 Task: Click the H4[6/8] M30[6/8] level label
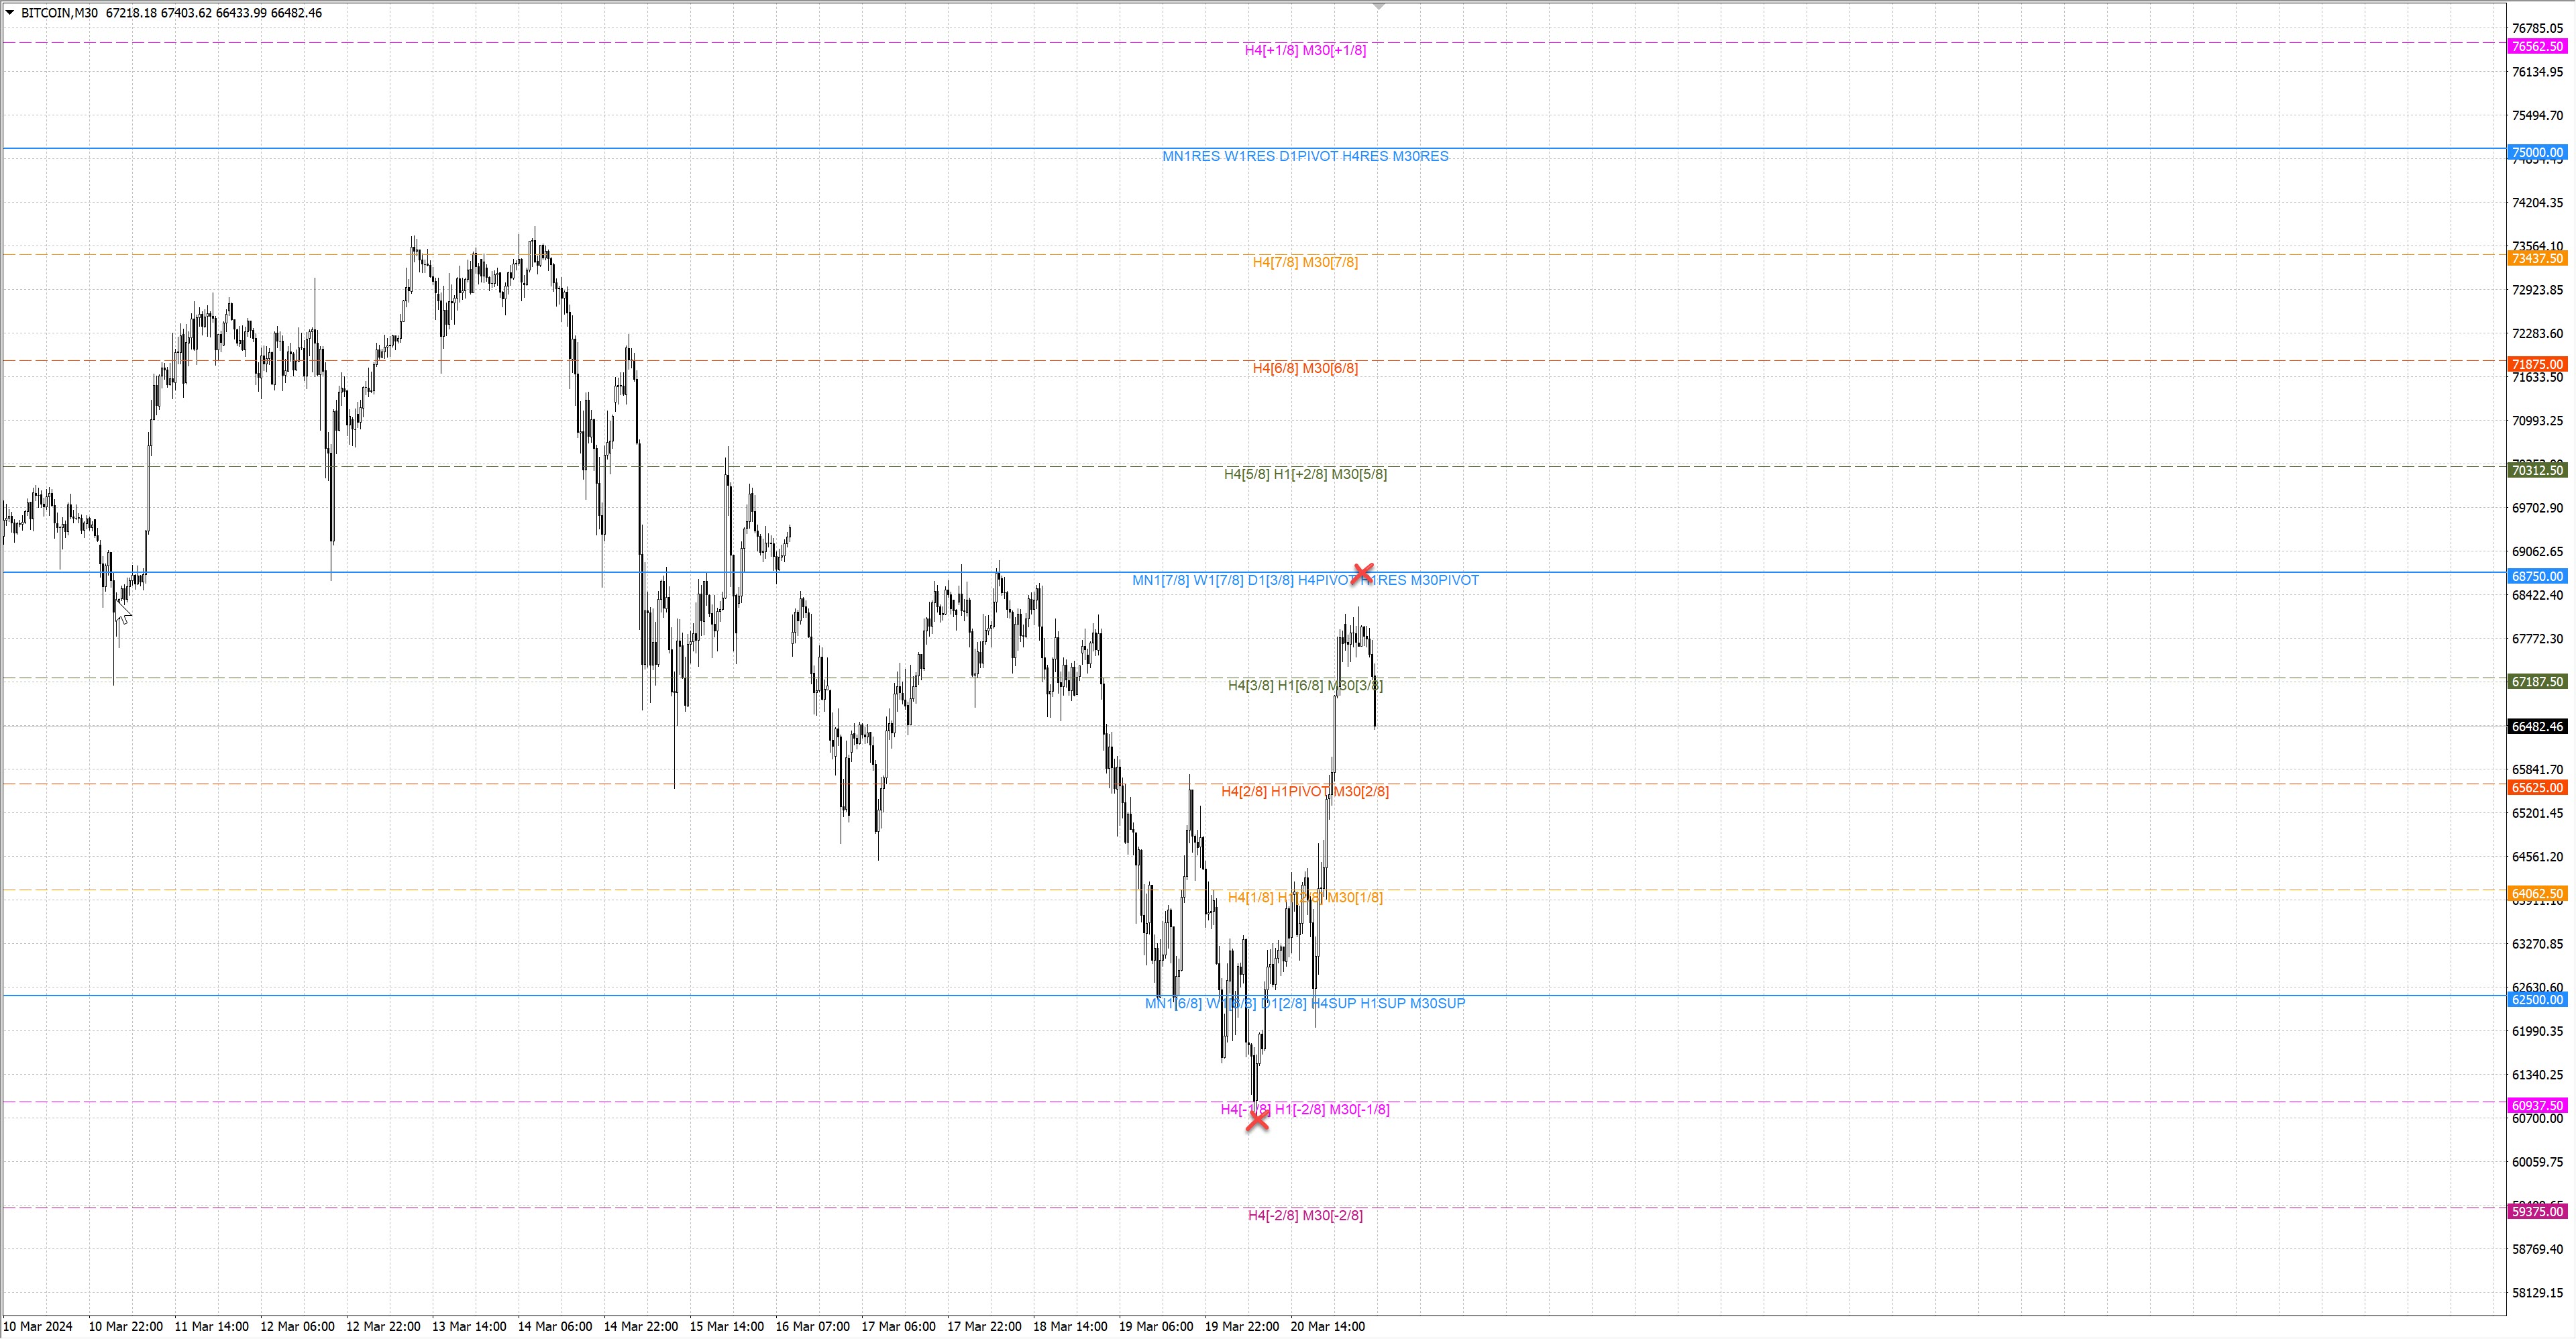point(1305,369)
